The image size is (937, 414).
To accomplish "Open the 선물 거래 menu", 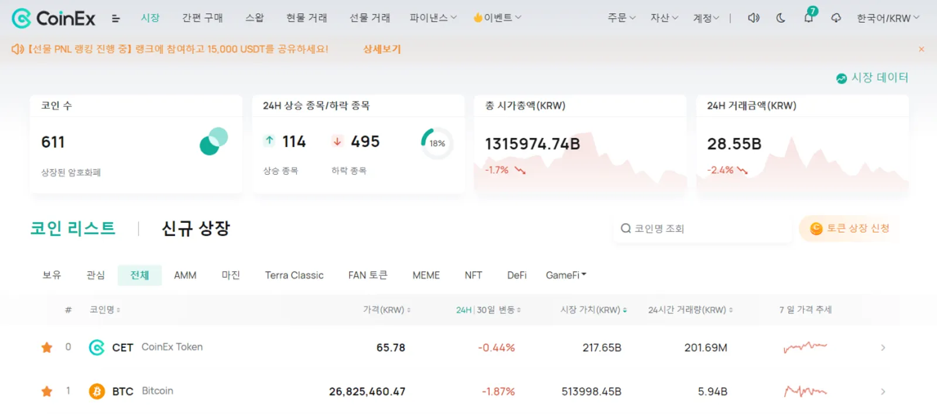I will pyautogui.click(x=370, y=18).
